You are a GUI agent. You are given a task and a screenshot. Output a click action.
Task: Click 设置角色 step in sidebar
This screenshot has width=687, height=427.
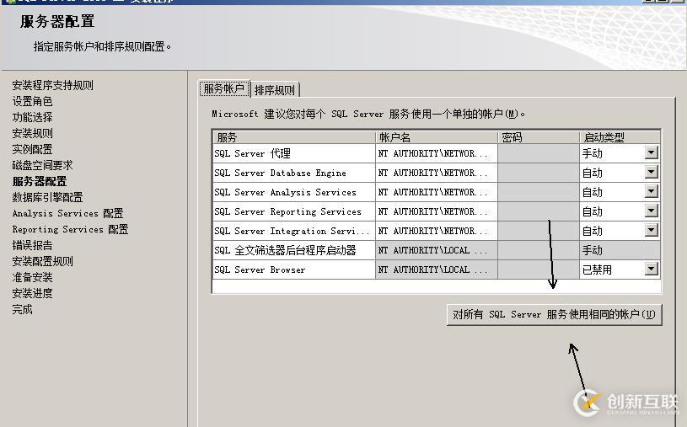tap(32, 101)
